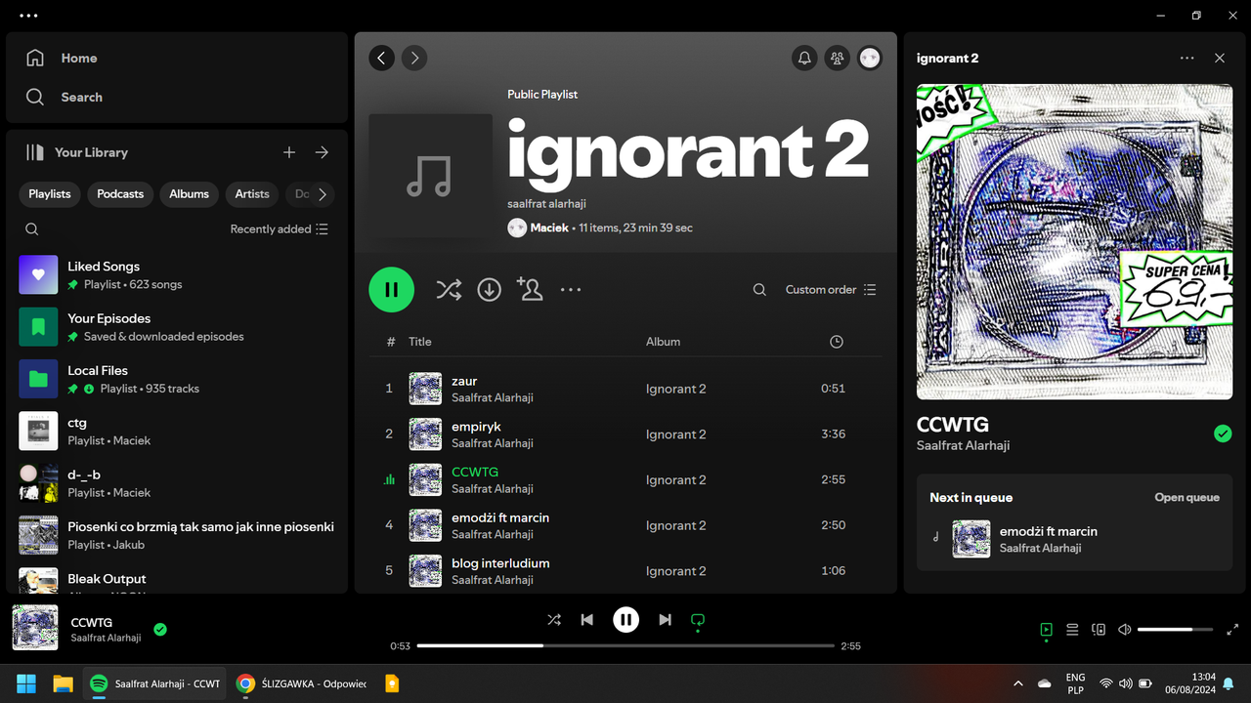The height and width of the screenshot is (703, 1251).
Task: Collapse Your Library panel
Action: click(x=76, y=152)
